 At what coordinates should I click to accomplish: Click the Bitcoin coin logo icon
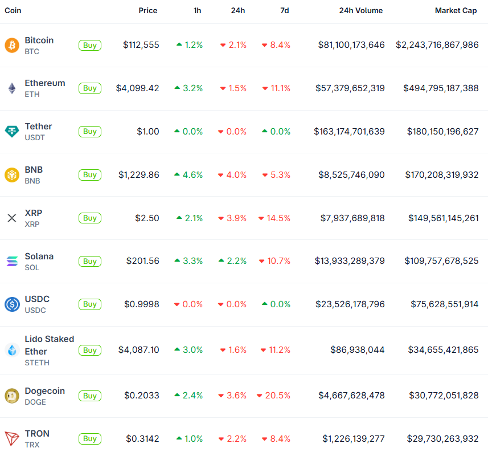click(x=12, y=45)
